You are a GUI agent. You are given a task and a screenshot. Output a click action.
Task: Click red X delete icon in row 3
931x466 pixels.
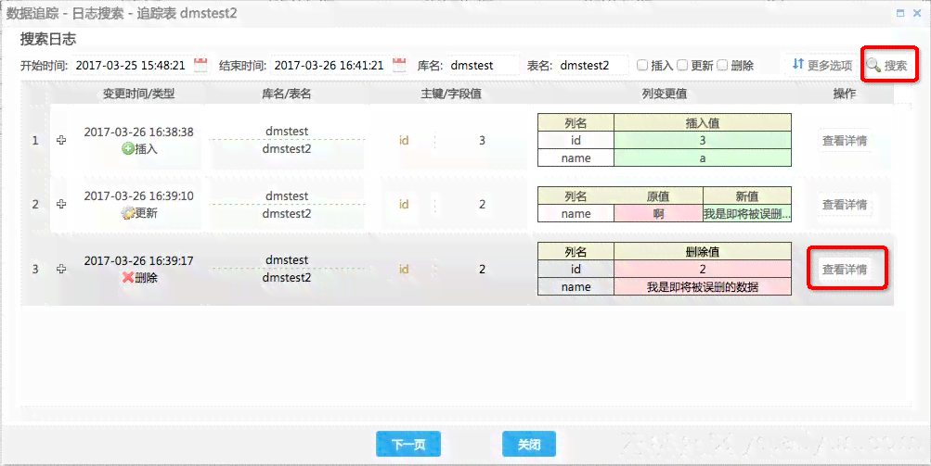point(127,277)
